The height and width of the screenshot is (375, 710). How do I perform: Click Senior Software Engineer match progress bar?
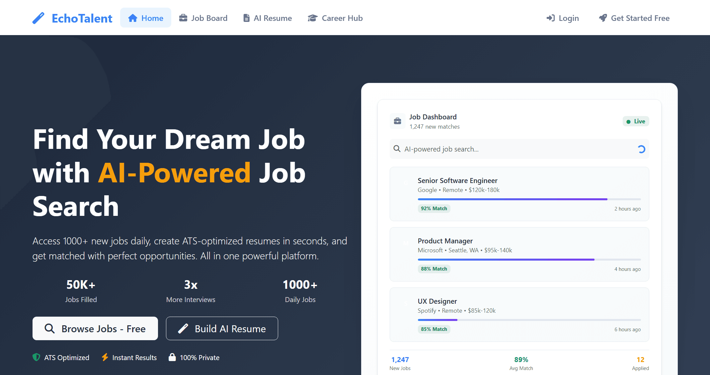[x=529, y=199]
